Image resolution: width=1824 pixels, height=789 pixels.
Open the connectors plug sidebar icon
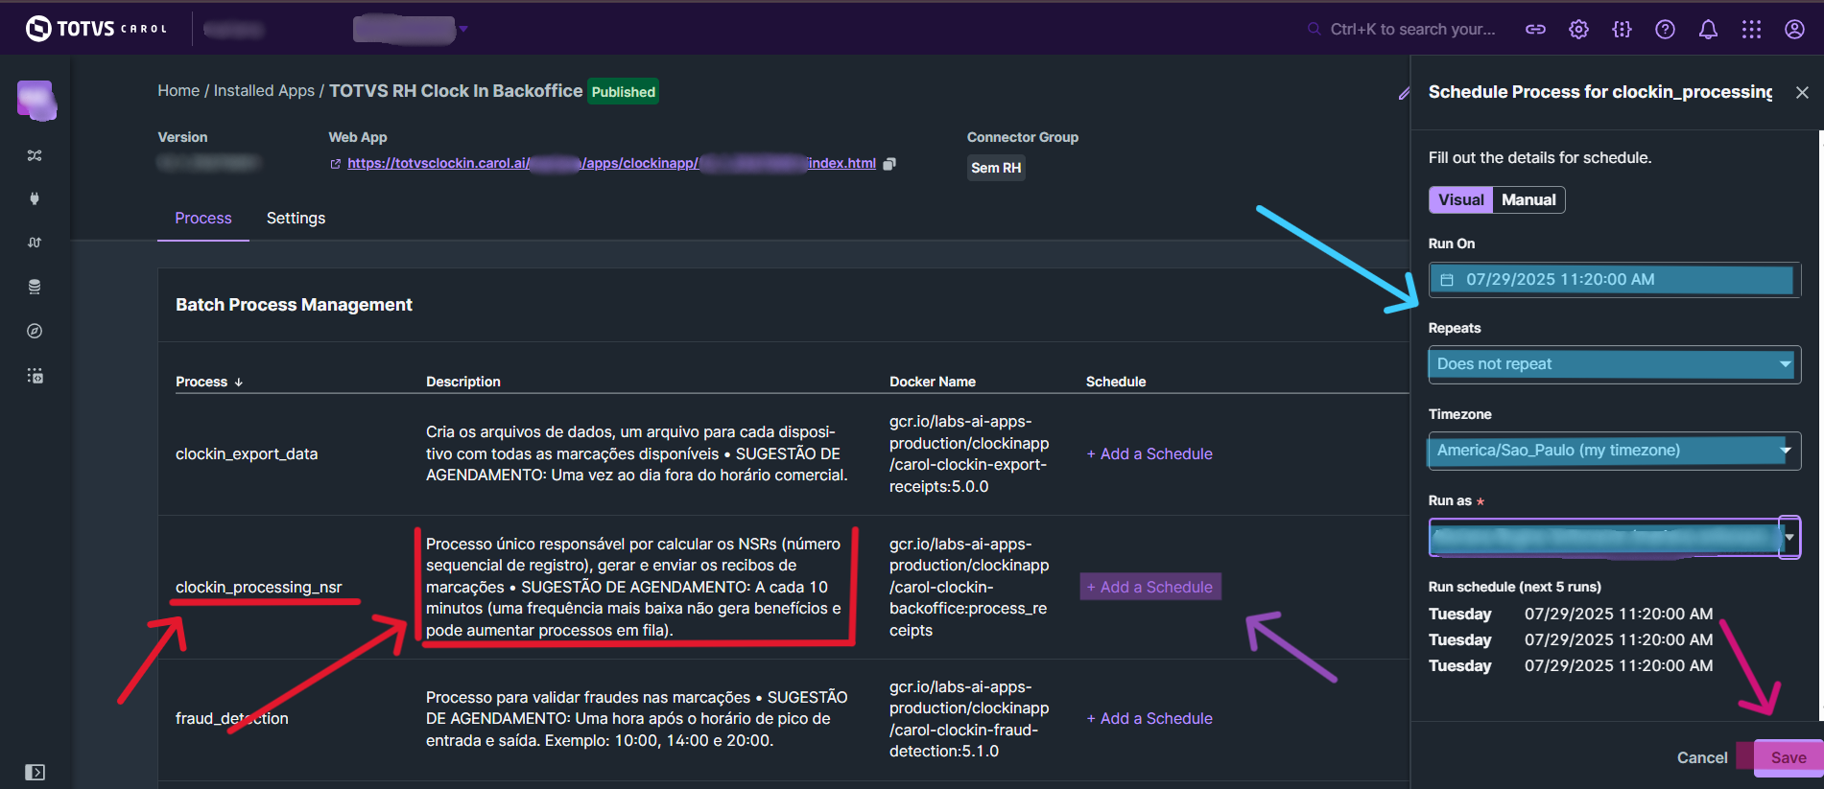click(x=35, y=198)
